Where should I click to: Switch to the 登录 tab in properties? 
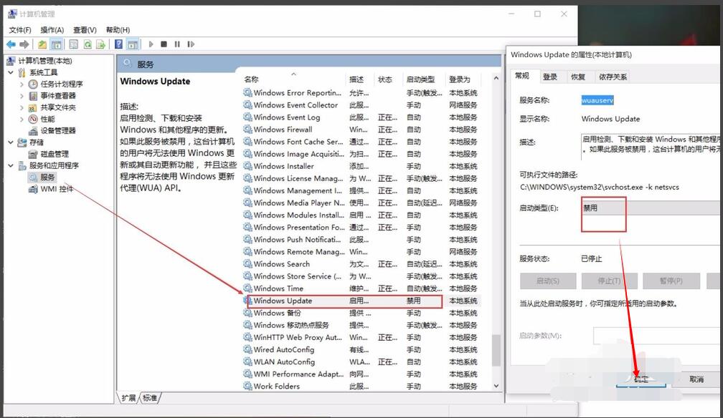(x=549, y=77)
